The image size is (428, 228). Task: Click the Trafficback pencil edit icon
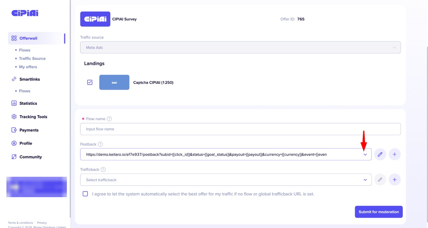pos(380,180)
